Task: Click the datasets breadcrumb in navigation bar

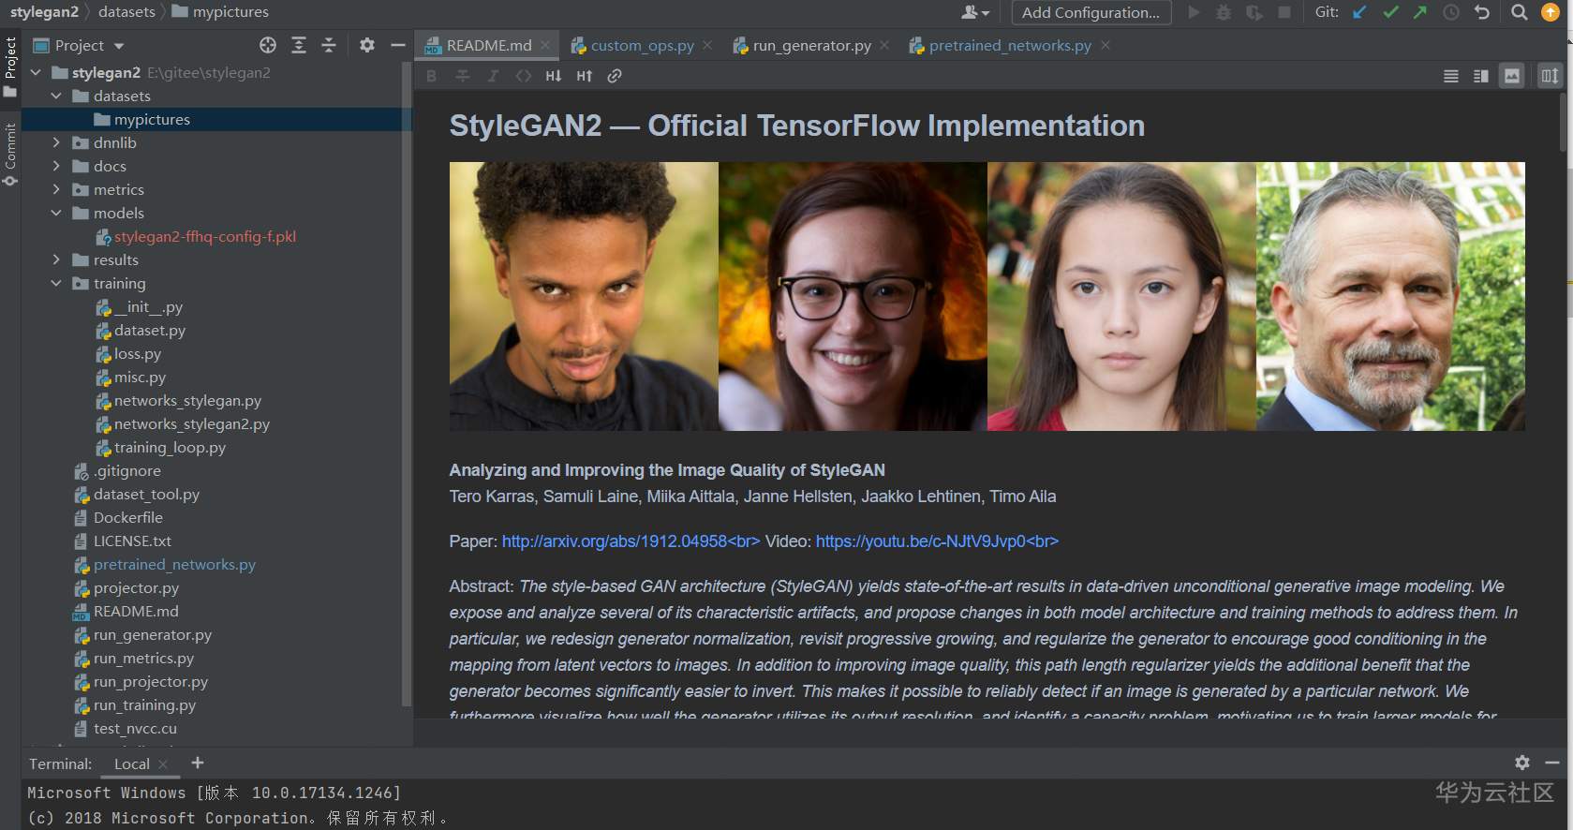Action: [126, 11]
